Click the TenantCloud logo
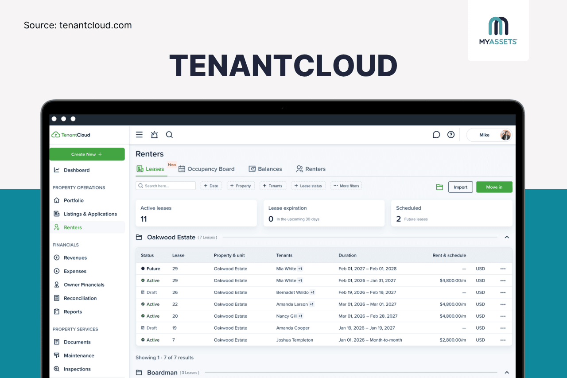This screenshot has height=378, width=567. click(x=71, y=135)
